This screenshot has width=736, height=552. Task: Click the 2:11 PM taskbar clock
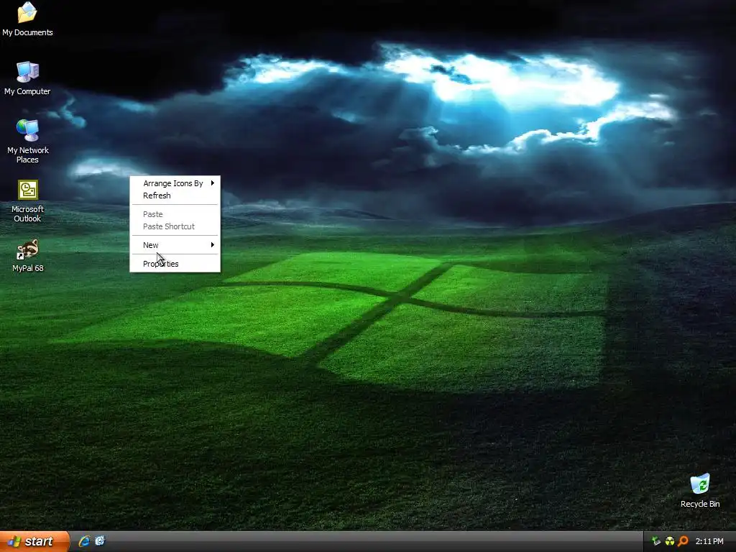[709, 541]
